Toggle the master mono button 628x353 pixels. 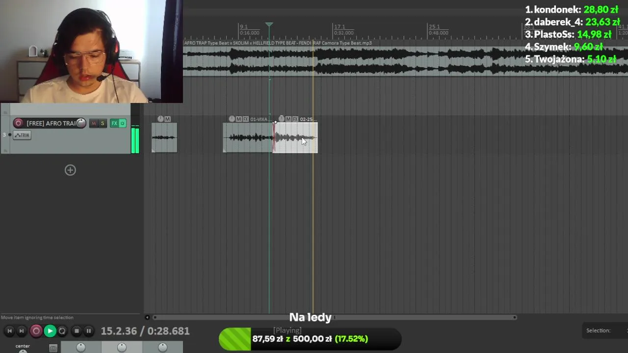[x=53, y=348]
